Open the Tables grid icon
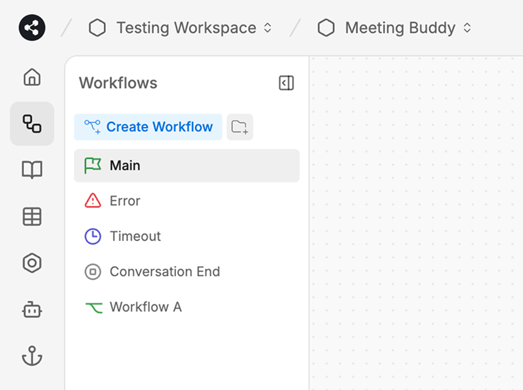This screenshot has width=523, height=390. point(32,217)
